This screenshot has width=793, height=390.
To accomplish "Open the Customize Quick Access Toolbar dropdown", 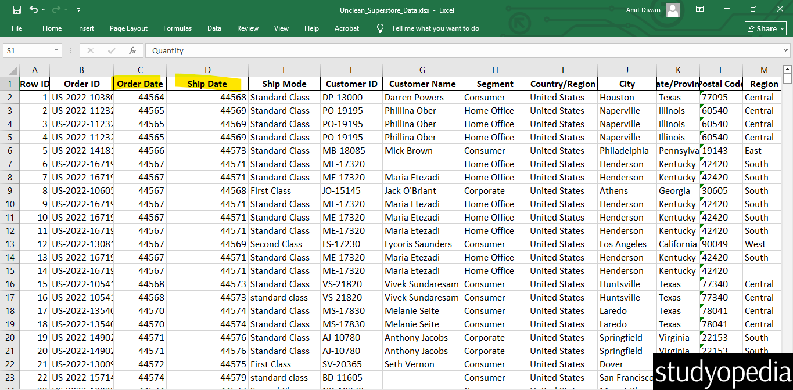I will 79,9.
